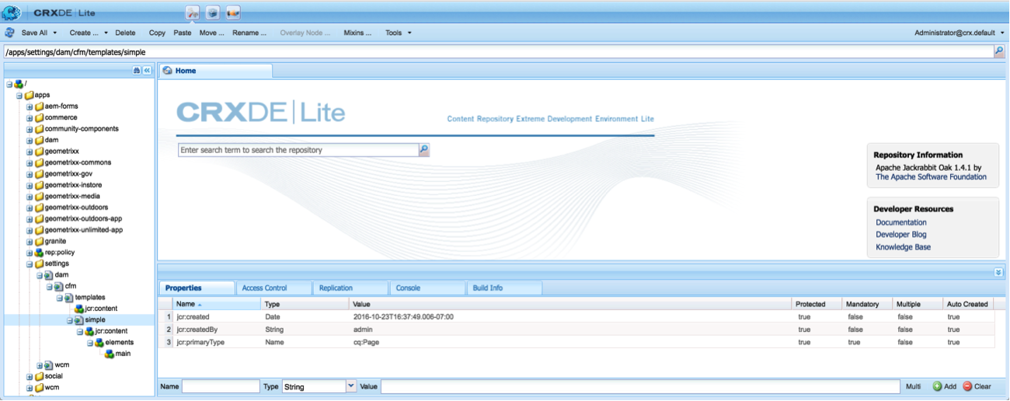Collapse the navigation tree panel with double-arrow icon
This screenshot has width=1010, height=401.
click(147, 71)
